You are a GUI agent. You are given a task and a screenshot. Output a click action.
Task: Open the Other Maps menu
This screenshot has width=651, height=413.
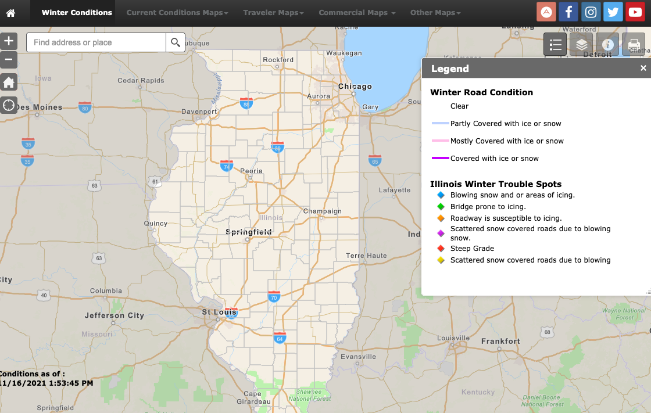click(435, 12)
